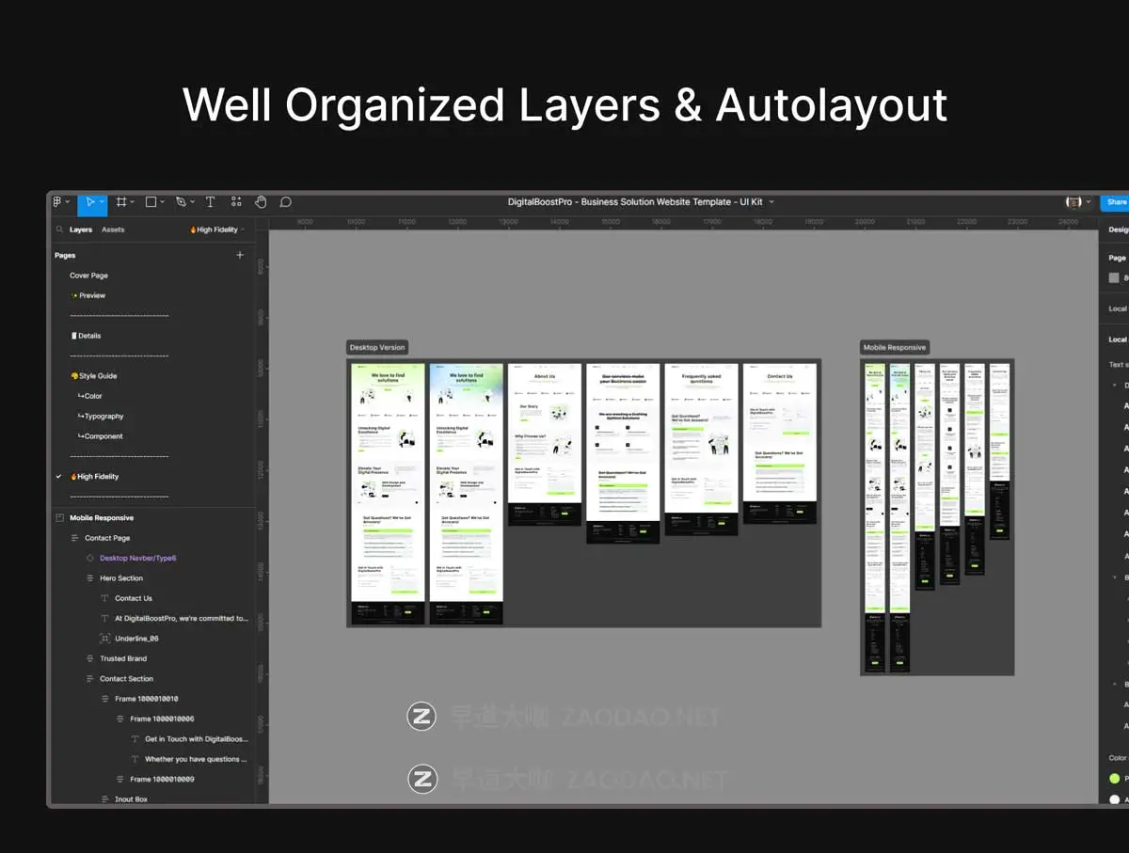Select the Move tool

click(x=90, y=201)
